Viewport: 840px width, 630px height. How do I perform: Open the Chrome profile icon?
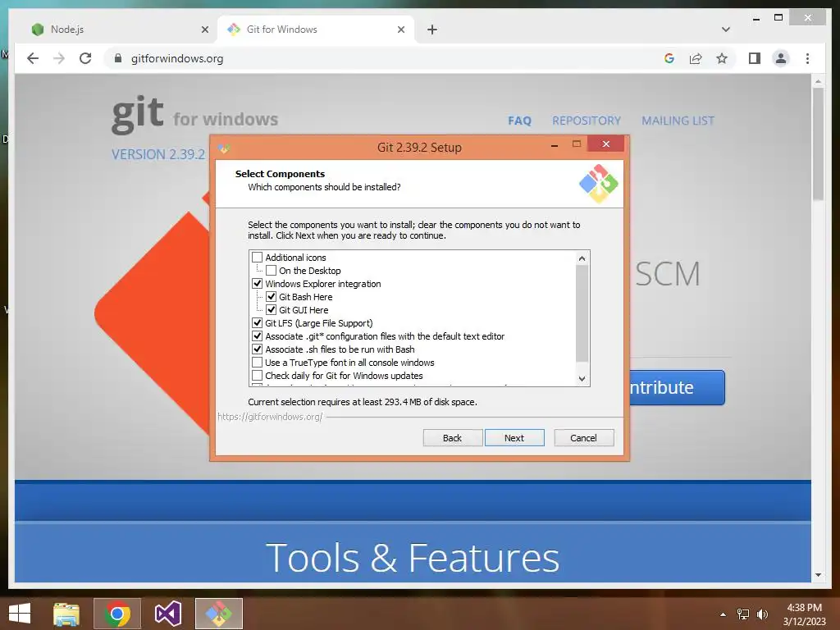pos(781,58)
